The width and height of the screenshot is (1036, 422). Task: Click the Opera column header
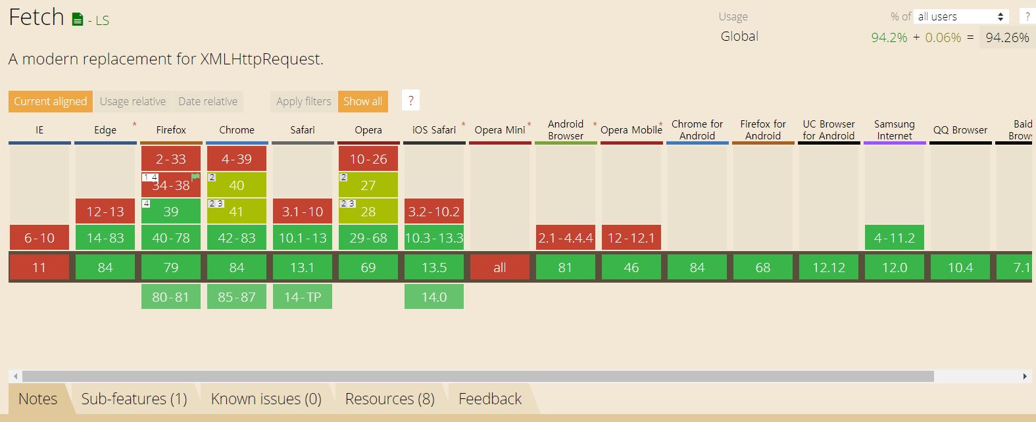click(368, 130)
